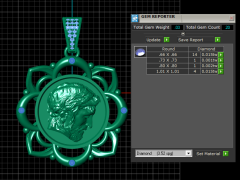Close the Gem Reporter panel
Image resolution: width=240 pixels, height=180 pixels.
(x=231, y=18)
